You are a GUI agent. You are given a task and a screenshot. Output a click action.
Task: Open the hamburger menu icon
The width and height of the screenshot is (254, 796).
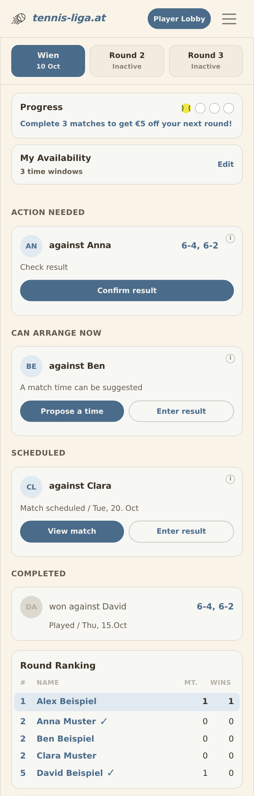pyautogui.click(x=229, y=19)
